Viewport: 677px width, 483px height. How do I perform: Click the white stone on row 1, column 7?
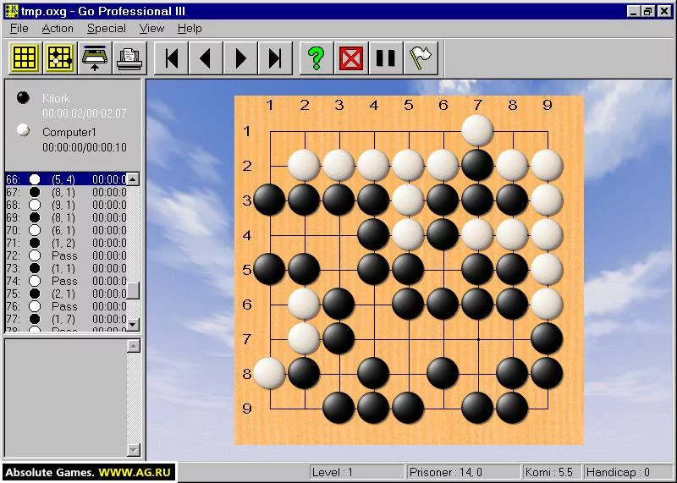(477, 130)
